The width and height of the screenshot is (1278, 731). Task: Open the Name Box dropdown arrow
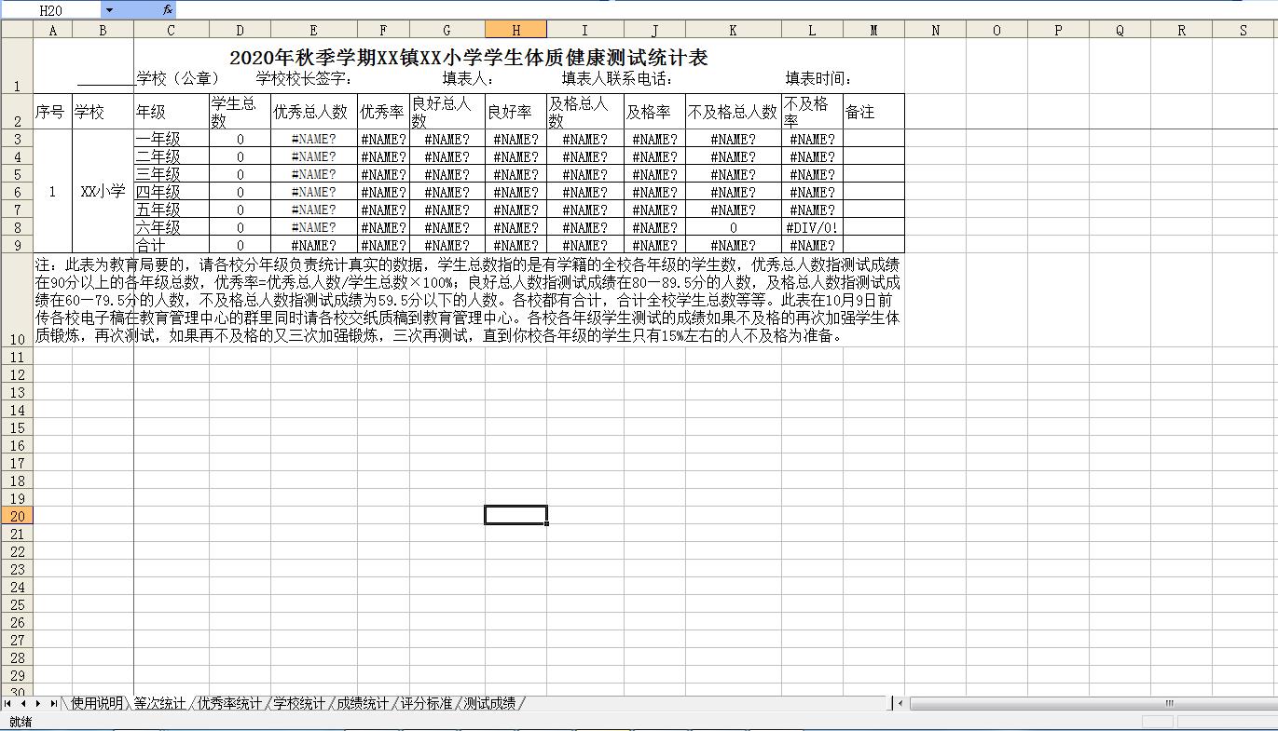click(x=109, y=9)
